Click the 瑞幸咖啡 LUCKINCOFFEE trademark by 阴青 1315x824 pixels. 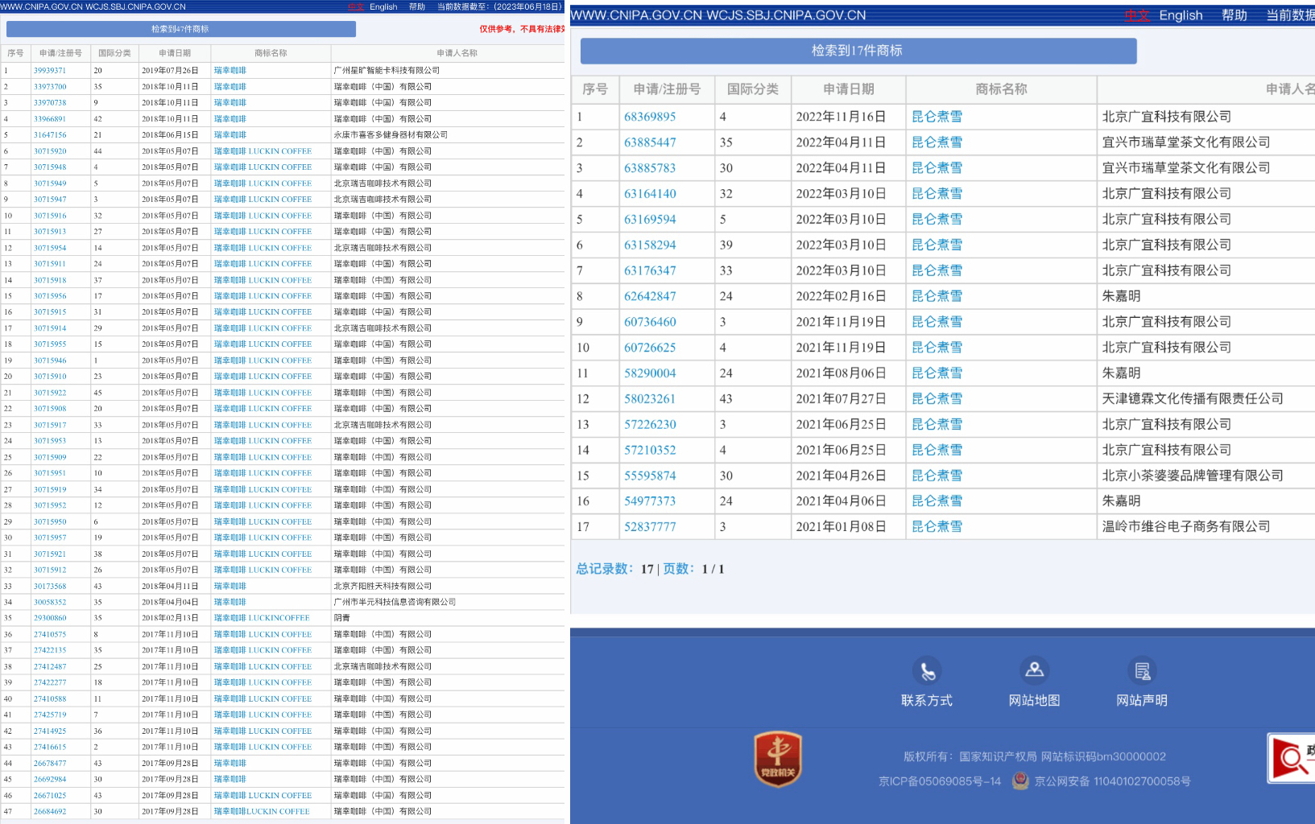click(x=262, y=618)
